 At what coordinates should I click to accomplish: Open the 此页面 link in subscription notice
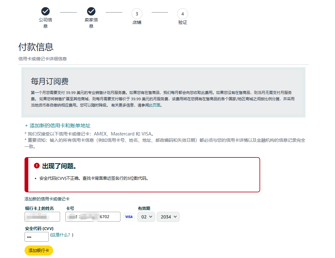click(155, 105)
